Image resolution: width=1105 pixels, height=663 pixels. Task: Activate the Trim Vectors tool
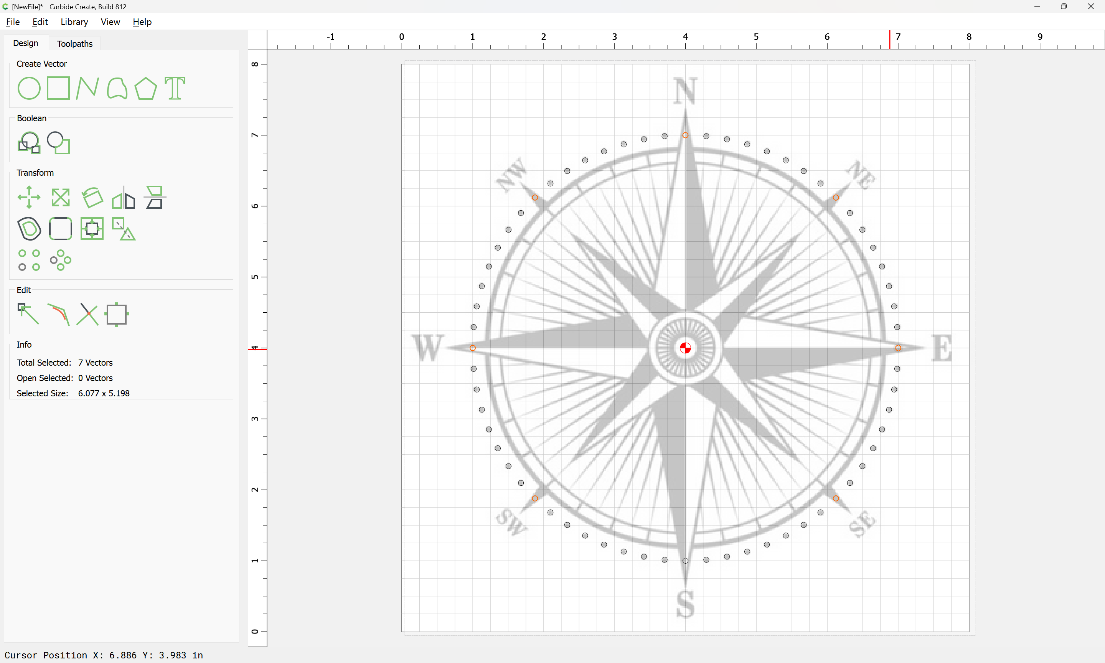[x=87, y=314]
